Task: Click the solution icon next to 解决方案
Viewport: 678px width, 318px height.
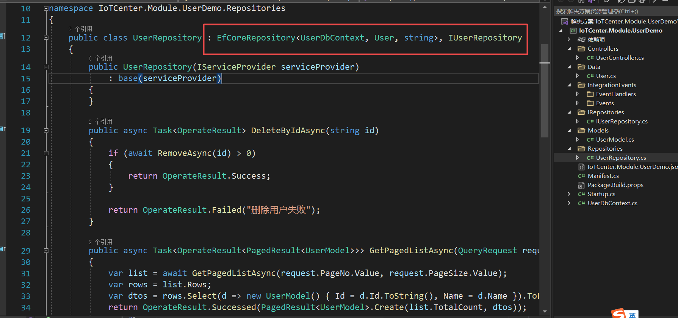Action: 564,21
